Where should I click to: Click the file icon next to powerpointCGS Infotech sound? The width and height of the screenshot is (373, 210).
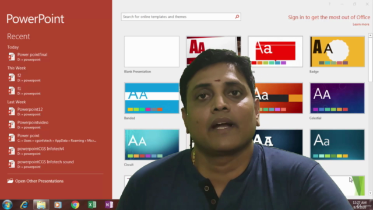tap(12, 164)
